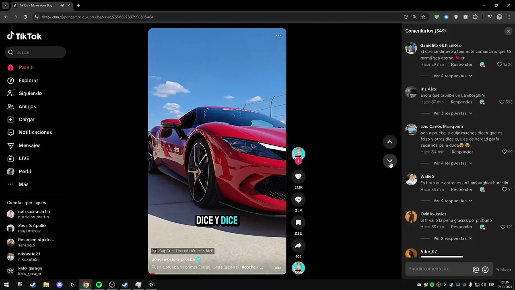Like the video with the heart icon

[298, 176]
